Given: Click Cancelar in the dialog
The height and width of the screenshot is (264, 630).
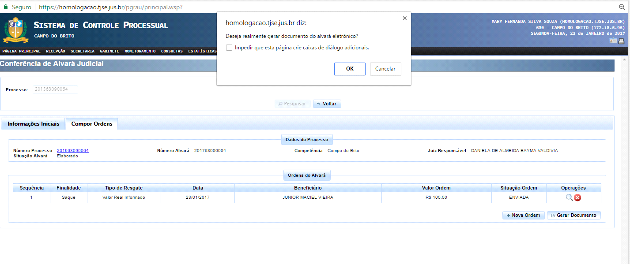Looking at the screenshot, I should pos(385,69).
